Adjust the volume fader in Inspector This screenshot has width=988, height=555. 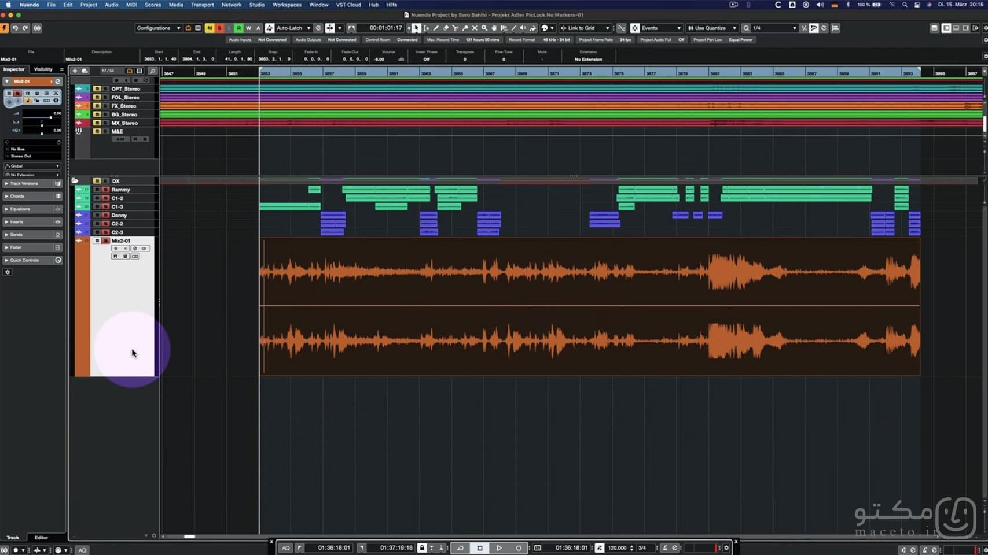tap(50, 117)
